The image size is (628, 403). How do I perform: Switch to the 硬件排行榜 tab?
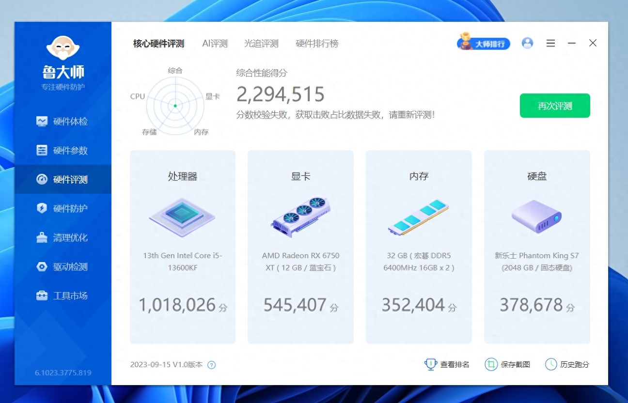(x=317, y=44)
